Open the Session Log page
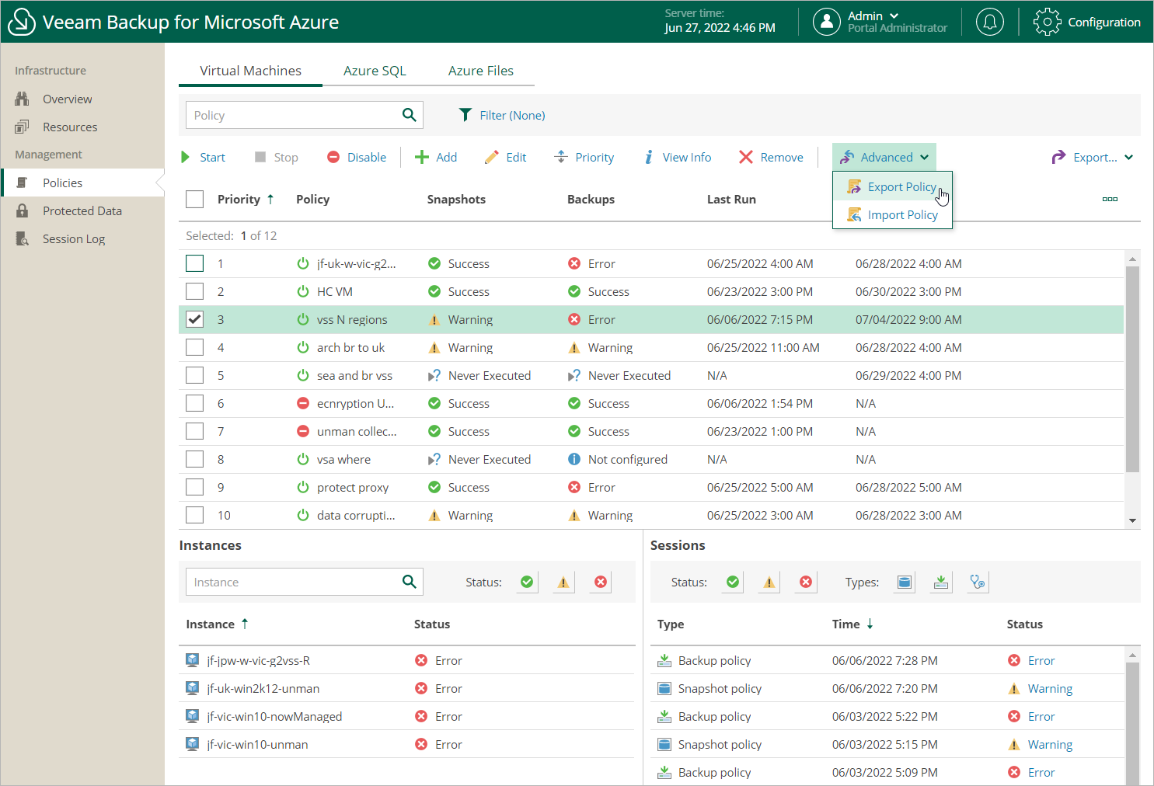The width and height of the screenshot is (1154, 786). pos(73,239)
